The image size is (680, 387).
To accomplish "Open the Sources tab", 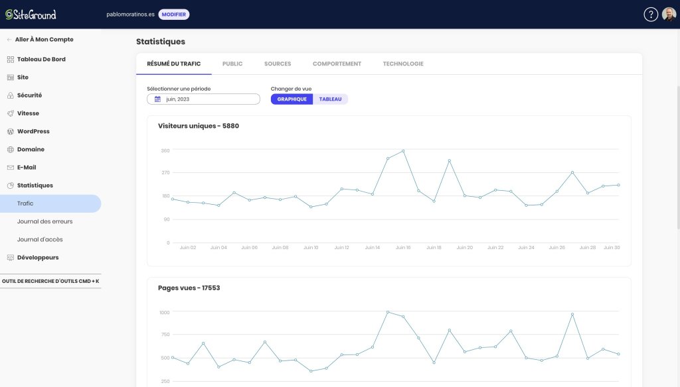I will (278, 64).
